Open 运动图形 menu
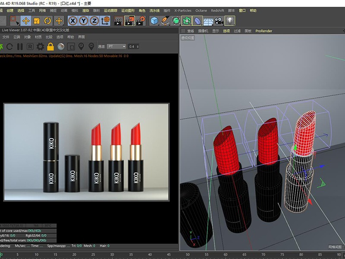Viewport: 345px width, 259px height. pyautogui.click(x=128, y=10)
